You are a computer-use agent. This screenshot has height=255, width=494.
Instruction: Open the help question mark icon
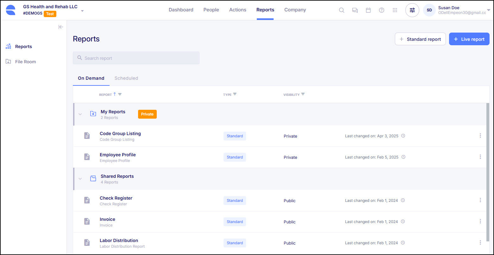click(x=382, y=10)
